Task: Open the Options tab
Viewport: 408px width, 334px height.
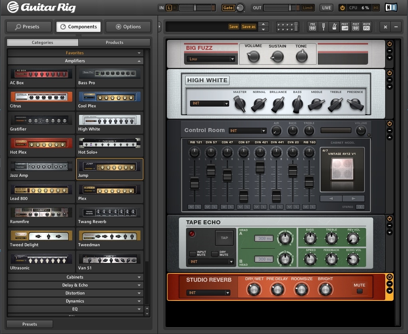Action: pos(128,27)
